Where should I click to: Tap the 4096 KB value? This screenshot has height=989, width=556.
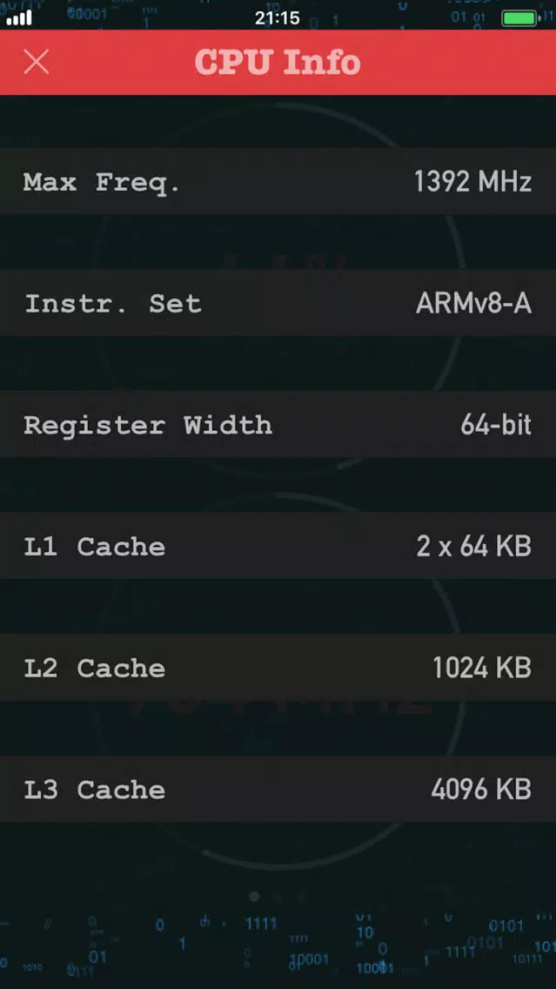(482, 789)
